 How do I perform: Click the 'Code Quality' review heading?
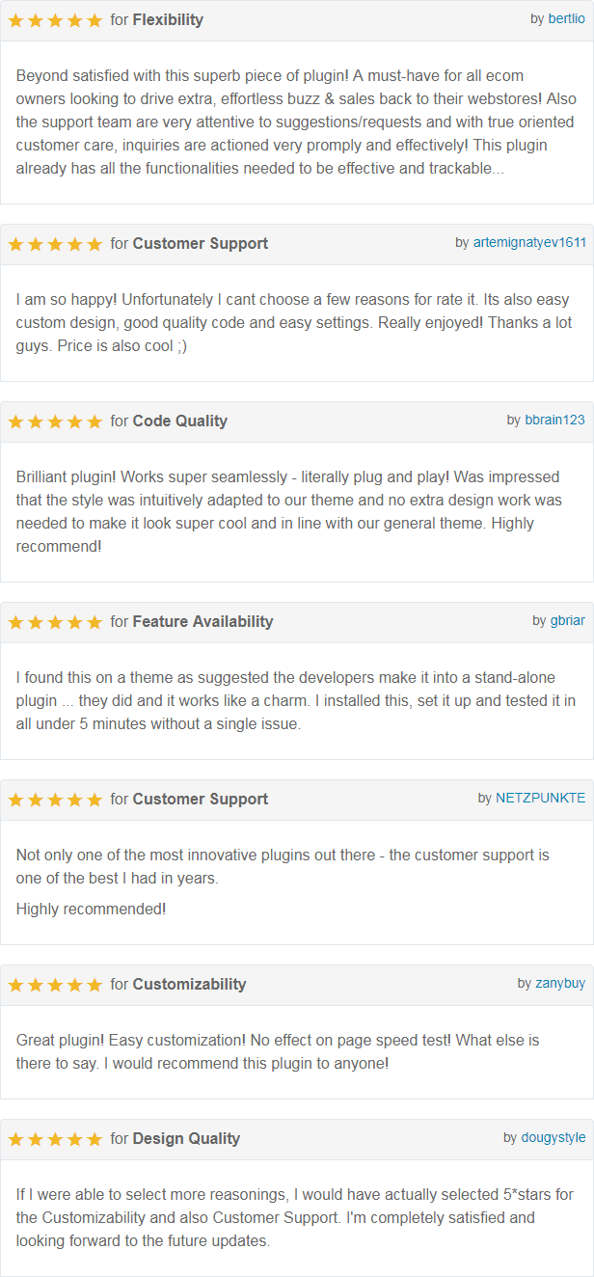click(x=180, y=421)
